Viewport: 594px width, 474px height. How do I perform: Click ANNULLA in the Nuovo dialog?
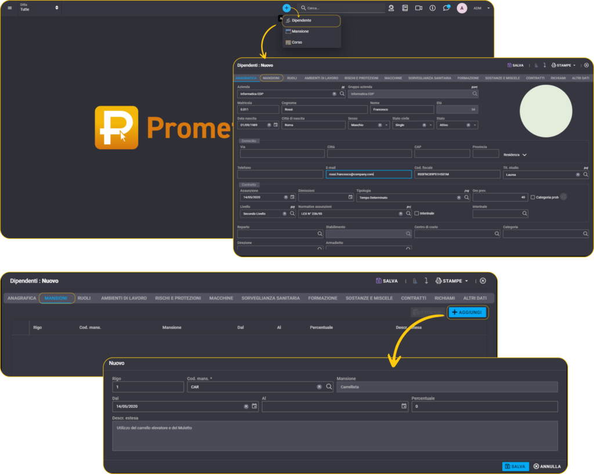(547, 466)
